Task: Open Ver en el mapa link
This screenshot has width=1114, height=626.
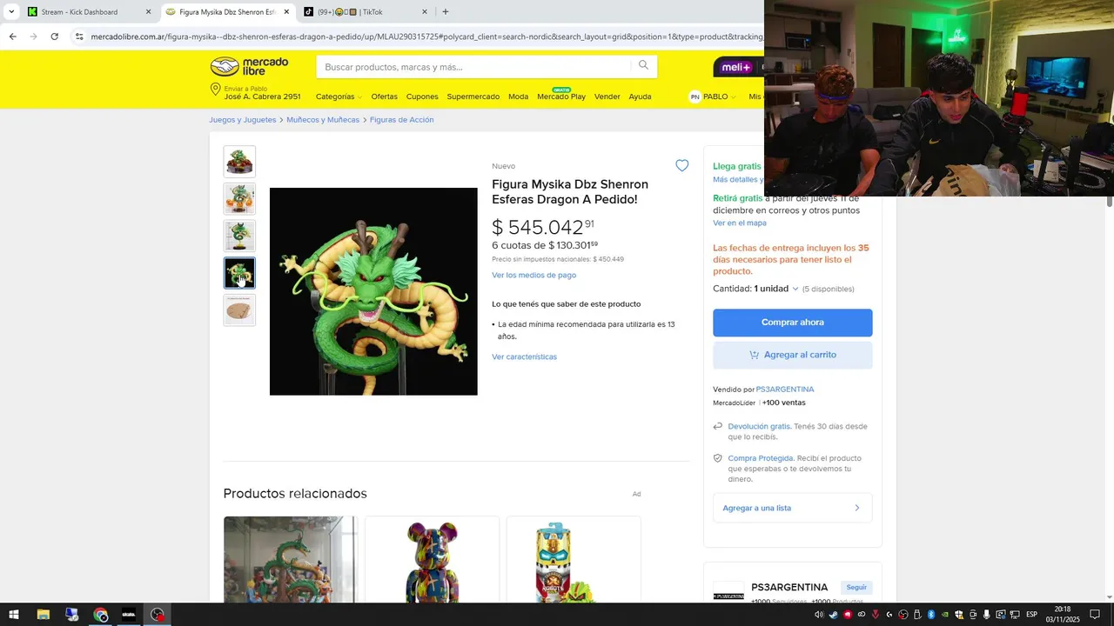Action: (x=740, y=223)
